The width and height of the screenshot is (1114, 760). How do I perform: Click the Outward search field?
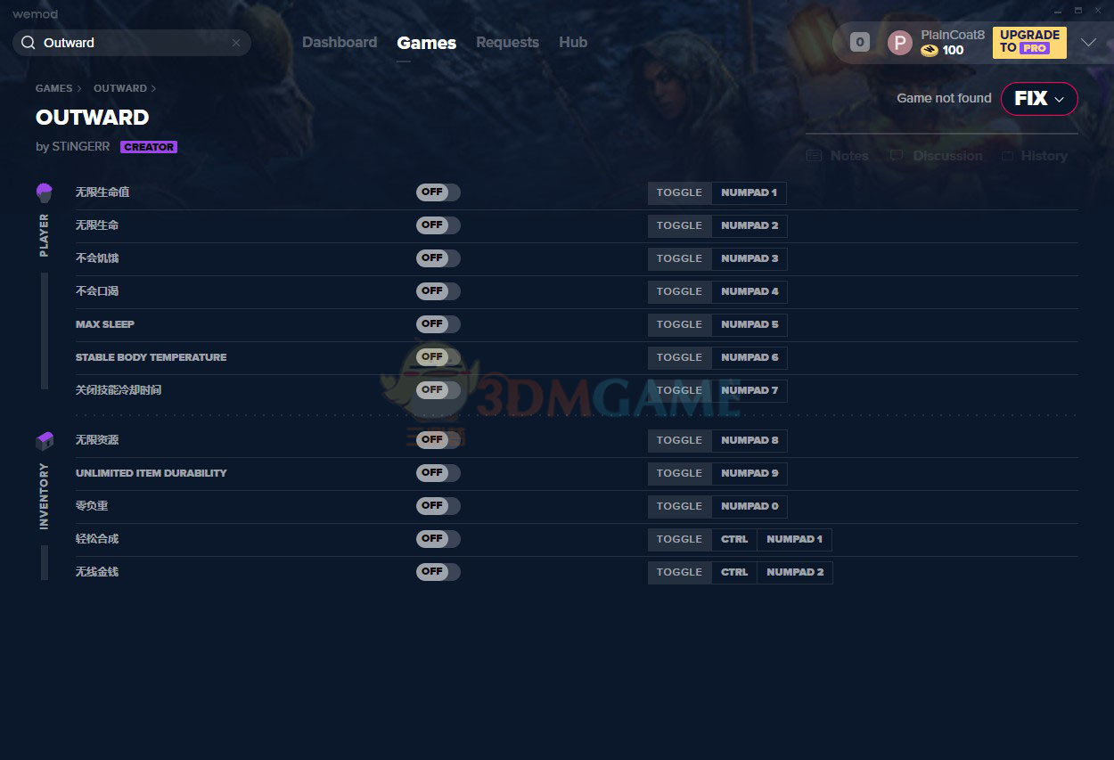click(132, 43)
